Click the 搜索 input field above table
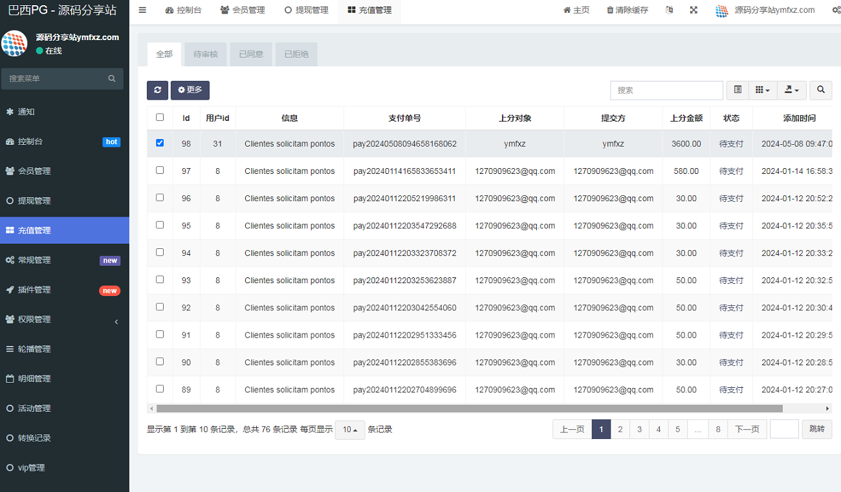This screenshot has height=492, width=841. coord(666,91)
